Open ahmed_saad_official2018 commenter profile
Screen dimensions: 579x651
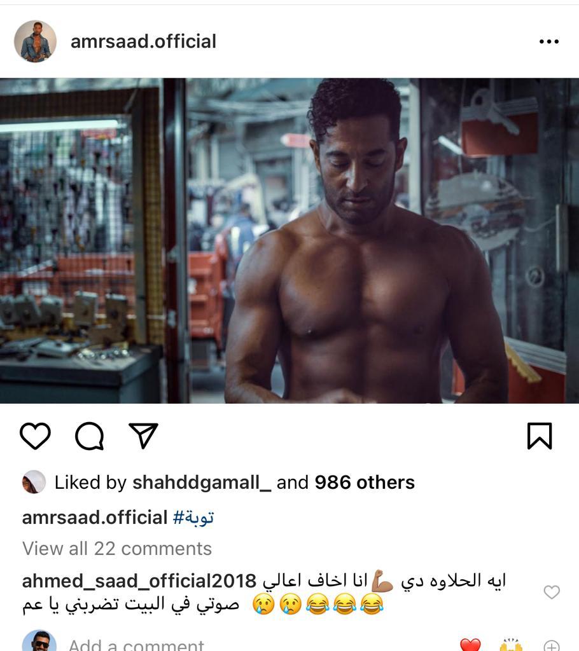pos(139,581)
